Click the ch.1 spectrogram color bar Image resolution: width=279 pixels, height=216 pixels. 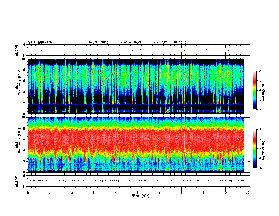[255, 90]
